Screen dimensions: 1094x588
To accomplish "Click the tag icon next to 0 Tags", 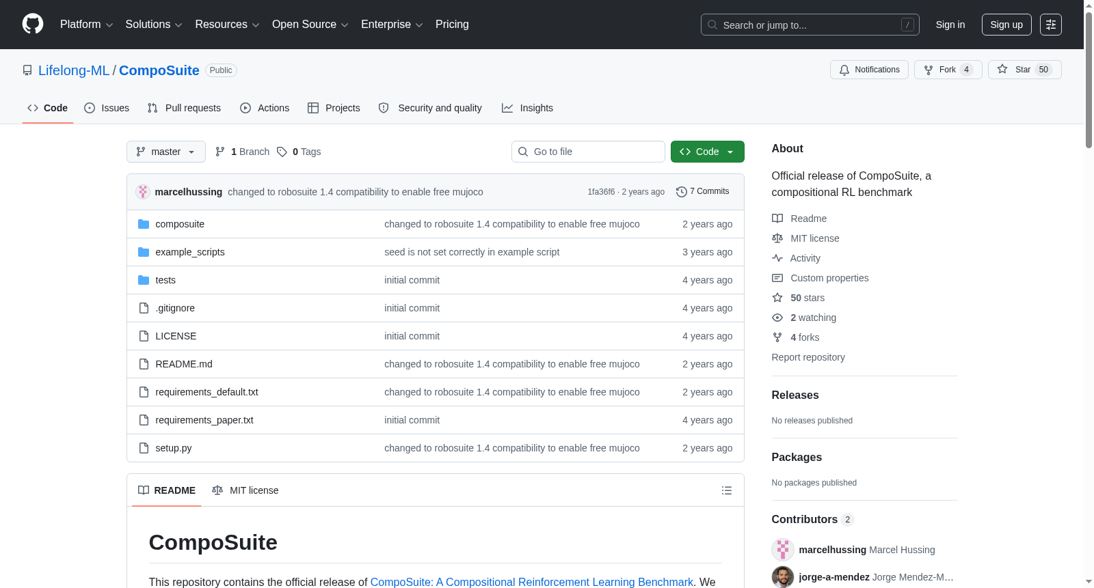I will pos(282,152).
